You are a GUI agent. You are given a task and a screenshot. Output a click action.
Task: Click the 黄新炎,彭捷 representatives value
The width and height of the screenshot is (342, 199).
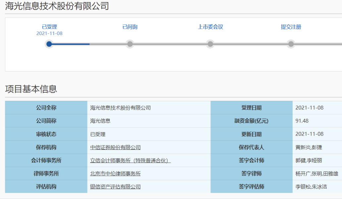pos(309,147)
